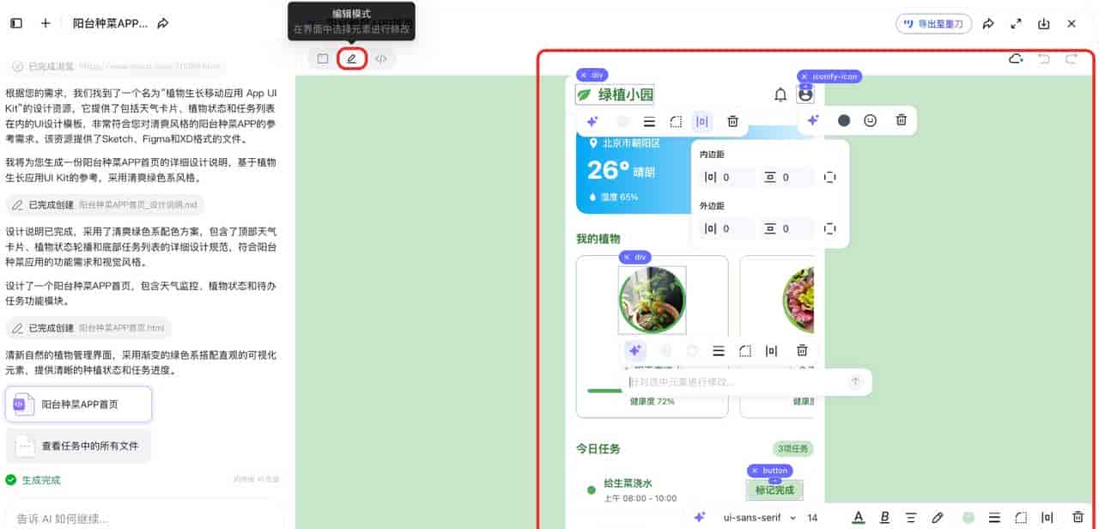AI sparkle in toolbar below 绿植小园
Screen dimensions: 1099x529
[x=592, y=122]
